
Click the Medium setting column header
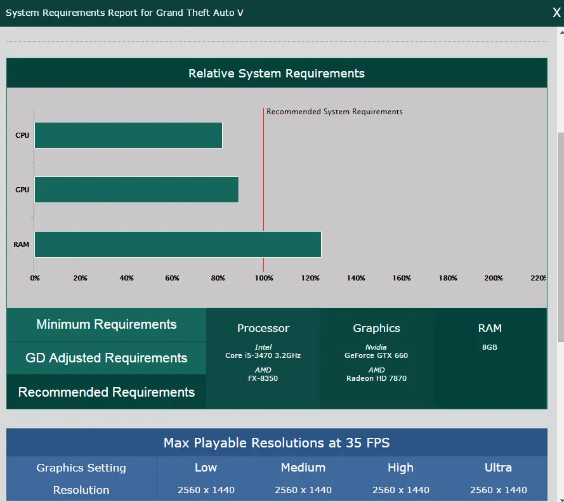pos(303,468)
